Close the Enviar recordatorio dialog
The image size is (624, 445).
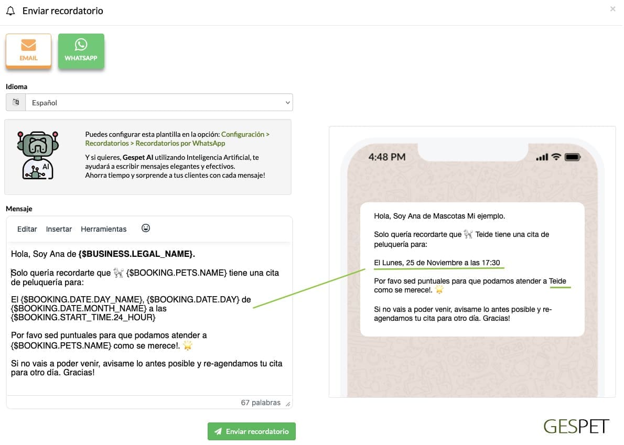coord(613,9)
